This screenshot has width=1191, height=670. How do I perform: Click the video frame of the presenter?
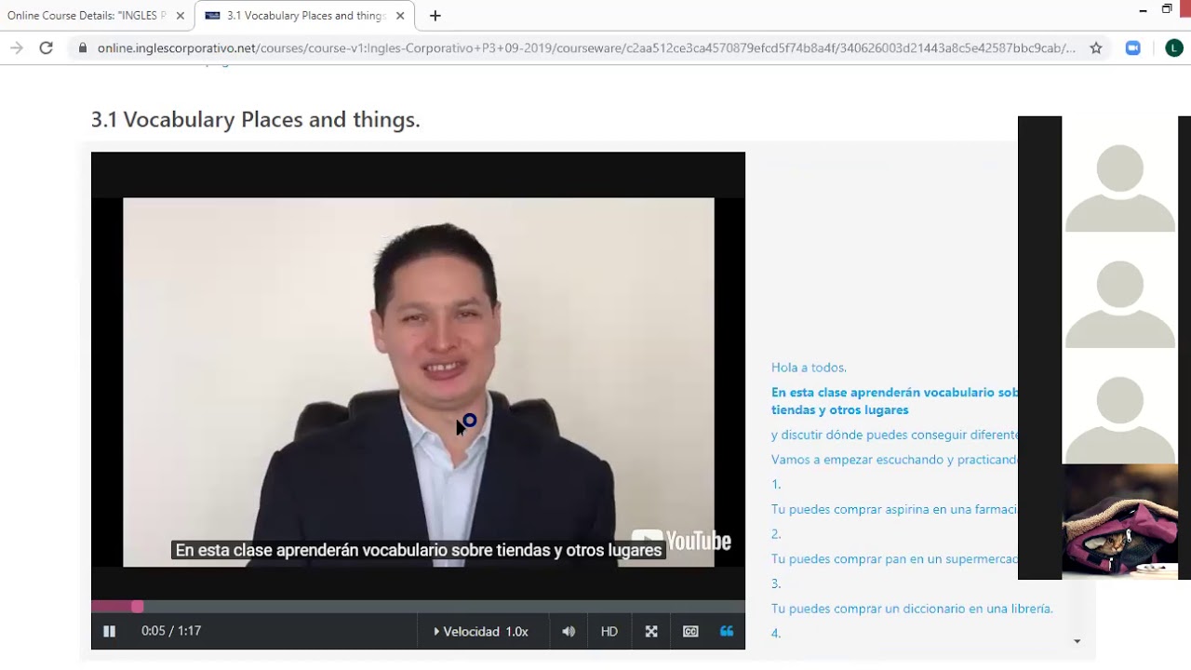pyautogui.click(x=418, y=382)
